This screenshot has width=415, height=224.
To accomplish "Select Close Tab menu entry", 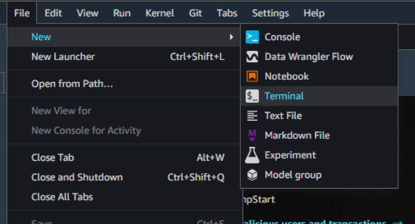I will [x=53, y=157].
